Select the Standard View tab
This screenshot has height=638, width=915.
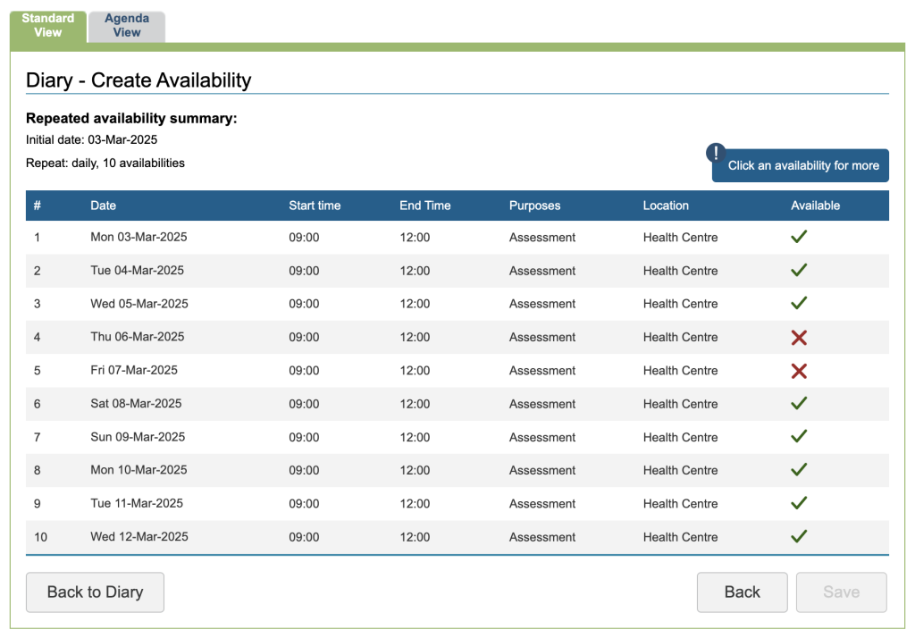pyautogui.click(x=48, y=26)
